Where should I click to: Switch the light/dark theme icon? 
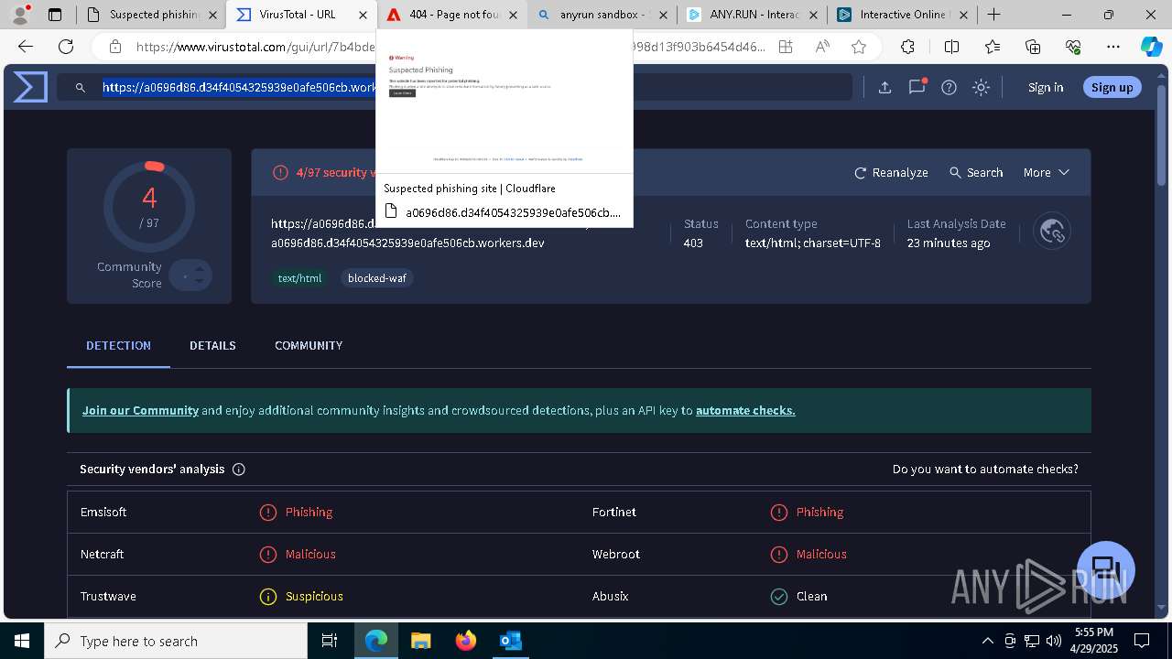click(982, 87)
